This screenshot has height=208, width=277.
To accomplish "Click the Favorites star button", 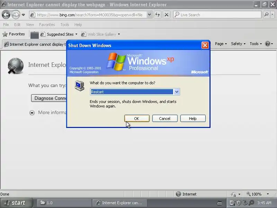I will (14, 34).
